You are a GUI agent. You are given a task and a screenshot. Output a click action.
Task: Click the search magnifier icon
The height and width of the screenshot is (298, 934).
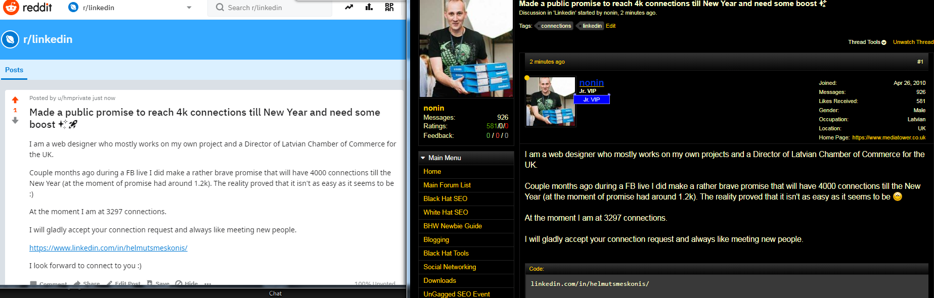pyautogui.click(x=220, y=8)
